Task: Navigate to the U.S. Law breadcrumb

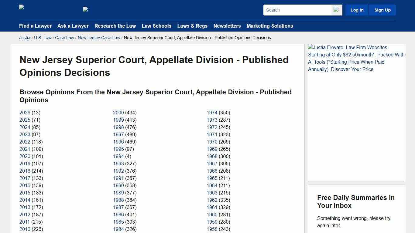Action: pos(43,38)
